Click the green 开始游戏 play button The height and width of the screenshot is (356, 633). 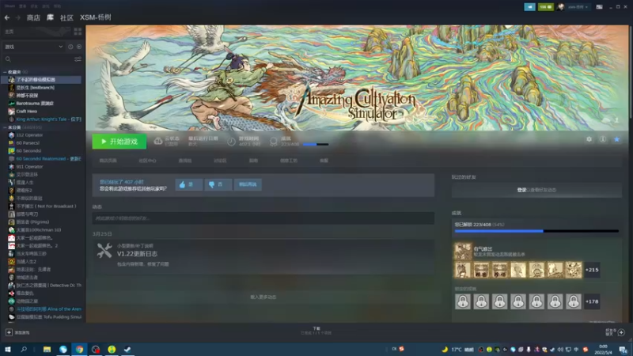click(119, 142)
